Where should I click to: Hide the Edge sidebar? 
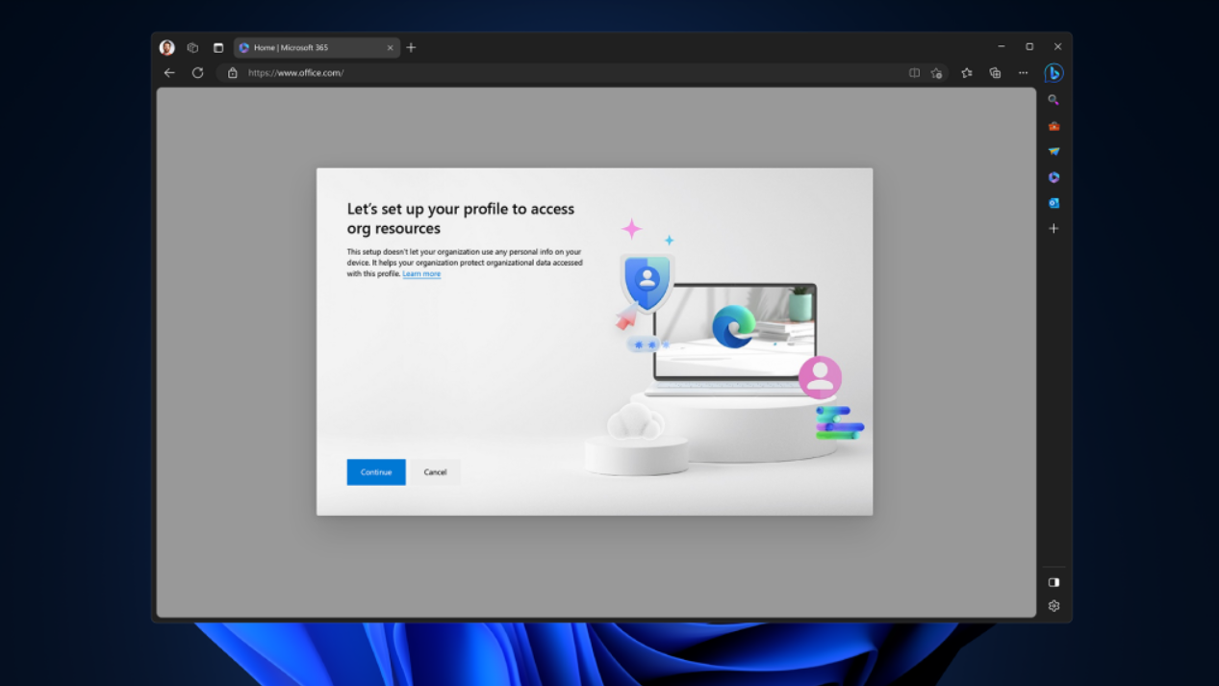point(1054,581)
